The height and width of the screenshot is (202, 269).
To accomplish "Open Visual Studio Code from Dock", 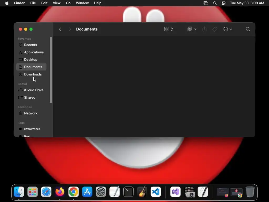I will tap(156, 192).
